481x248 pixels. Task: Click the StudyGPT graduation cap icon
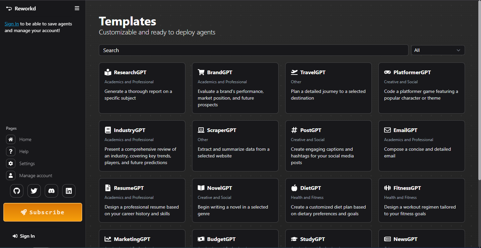pos(294,239)
